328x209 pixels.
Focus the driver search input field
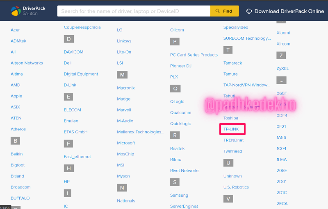click(134, 11)
